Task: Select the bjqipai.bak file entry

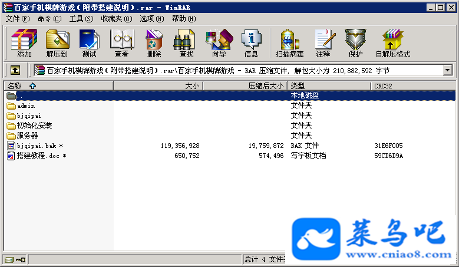Action: point(35,146)
